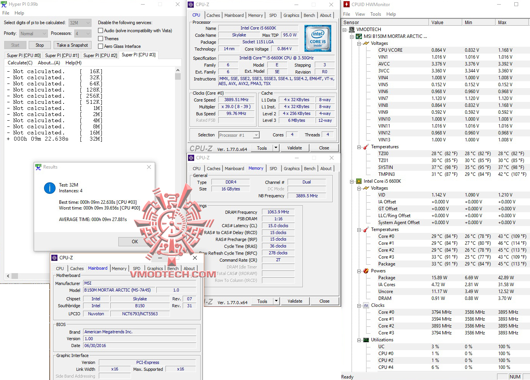The height and width of the screenshot is (380, 530).
Task: Open HWMonitor Tools menu
Action: (376, 14)
